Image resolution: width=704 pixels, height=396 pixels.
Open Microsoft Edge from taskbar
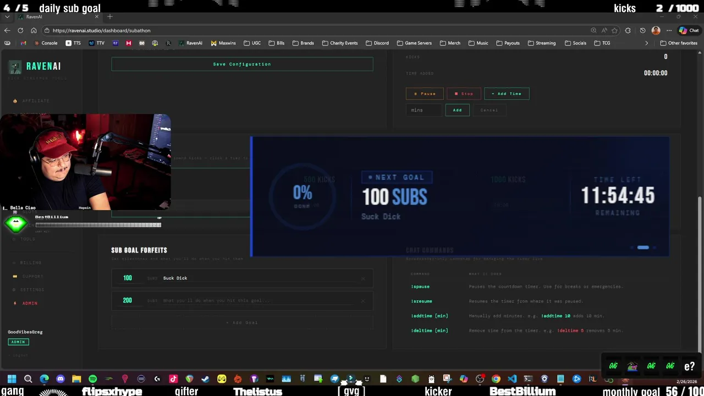pos(44,378)
